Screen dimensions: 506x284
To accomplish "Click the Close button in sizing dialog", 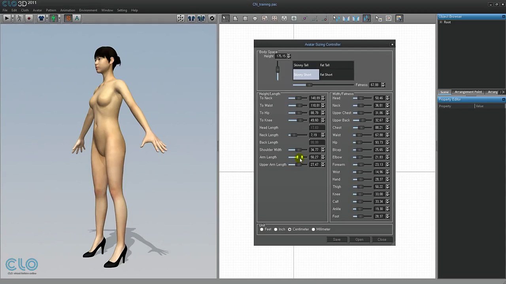I will coord(382,239).
